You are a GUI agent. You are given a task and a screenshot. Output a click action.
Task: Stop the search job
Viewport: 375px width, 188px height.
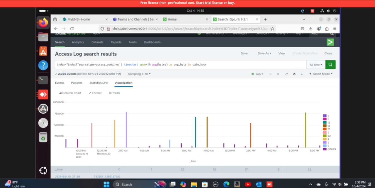pos(278,74)
